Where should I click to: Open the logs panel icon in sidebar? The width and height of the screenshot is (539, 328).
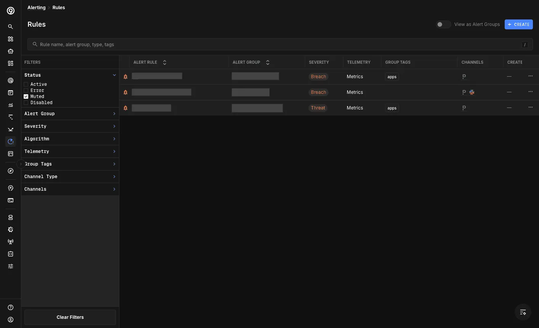click(x=11, y=93)
